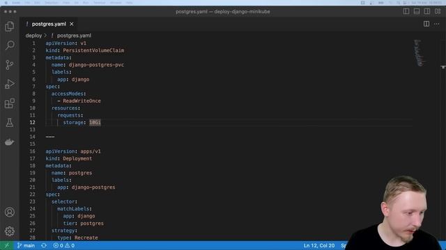Click django-postgres label value

[93, 187]
